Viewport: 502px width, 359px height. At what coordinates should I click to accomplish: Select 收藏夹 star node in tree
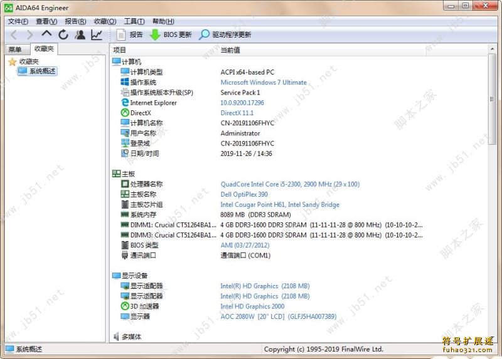coord(24,61)
